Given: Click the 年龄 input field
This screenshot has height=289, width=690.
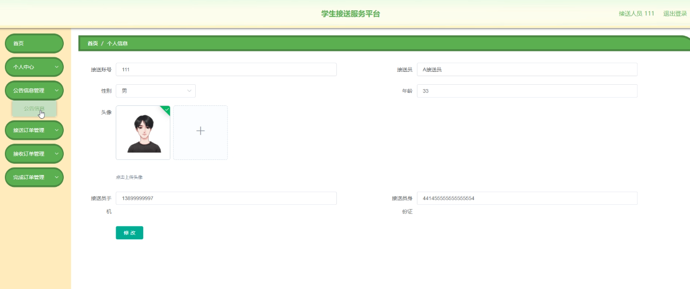Looking at the screenshot, I should [x=527, y=91].
